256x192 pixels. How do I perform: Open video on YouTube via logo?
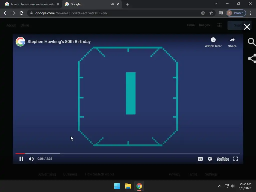[223, 159]
